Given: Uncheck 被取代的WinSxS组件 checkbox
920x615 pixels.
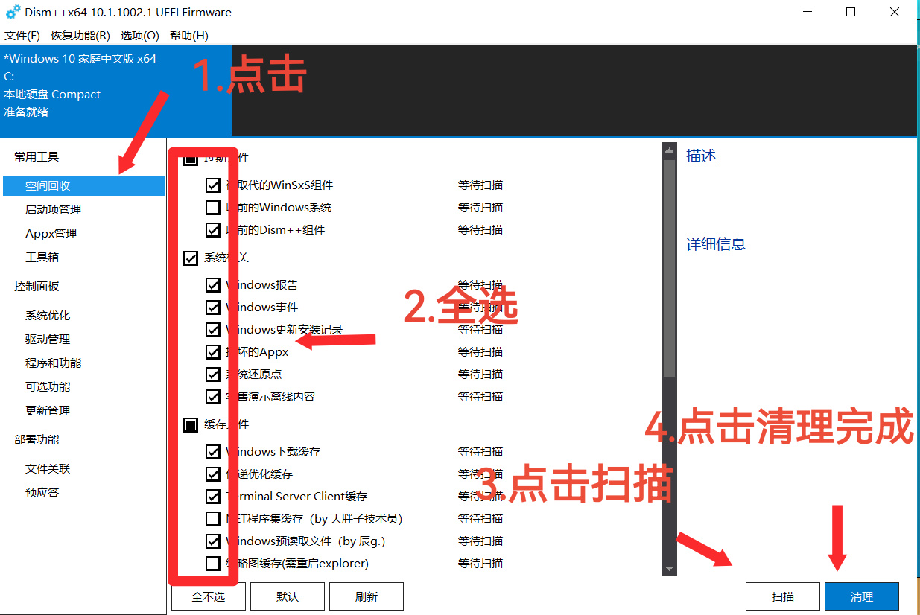Looking at the screenshot, I should point(213,185).
